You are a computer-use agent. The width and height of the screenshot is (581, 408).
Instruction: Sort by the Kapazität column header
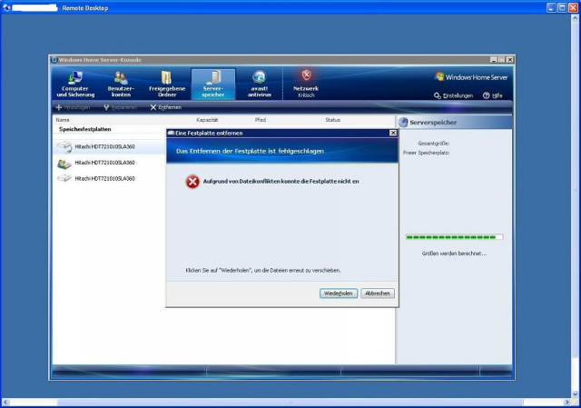tap(207, 120)
